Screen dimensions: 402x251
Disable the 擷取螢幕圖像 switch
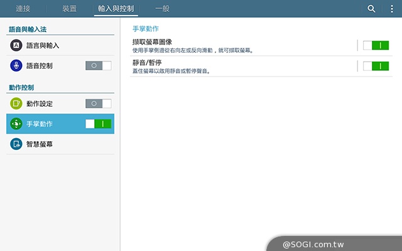pyautogui.click(x=376, y=46)
